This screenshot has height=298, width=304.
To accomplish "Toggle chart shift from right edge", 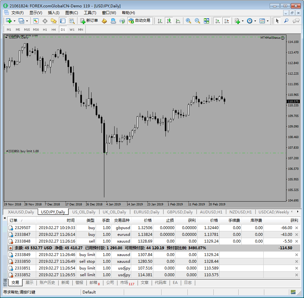I will click(x=227, y=21).
